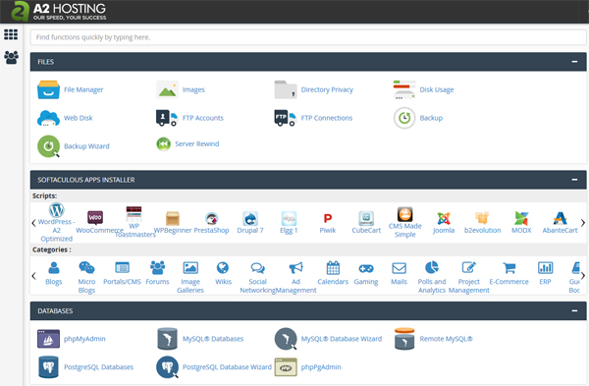Open the ERP category
Image resolution: width=589 pixels, height=386 pixels.
pos(545,273)
